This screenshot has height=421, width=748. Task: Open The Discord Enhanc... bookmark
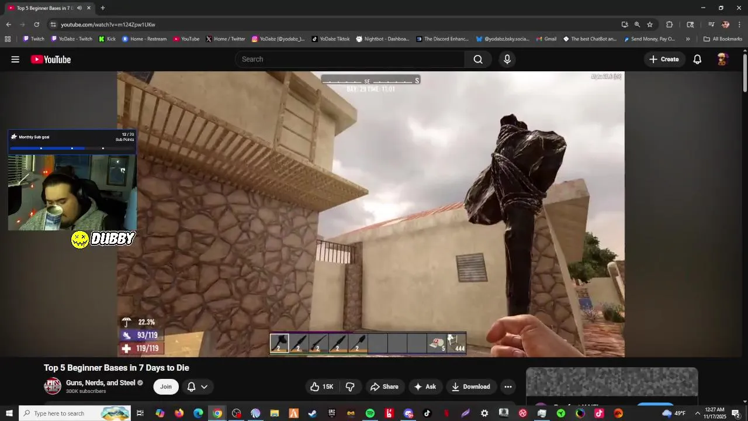tap(442, 39)
